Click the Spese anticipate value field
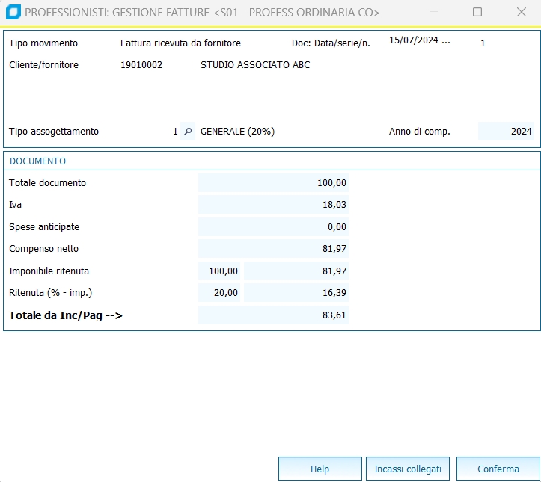This screenshot has width=541, height=482. pyautogui.click(x=273, y=227)
